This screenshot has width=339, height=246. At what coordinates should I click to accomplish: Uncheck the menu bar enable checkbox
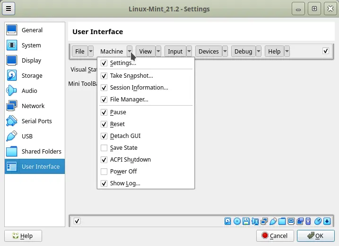point(325,51)
